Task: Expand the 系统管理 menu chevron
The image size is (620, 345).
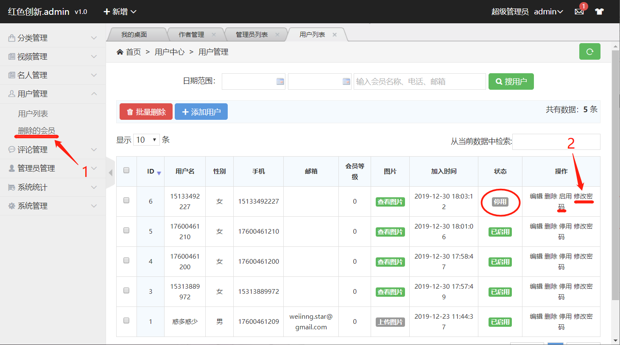Action: tap(94, 206)
